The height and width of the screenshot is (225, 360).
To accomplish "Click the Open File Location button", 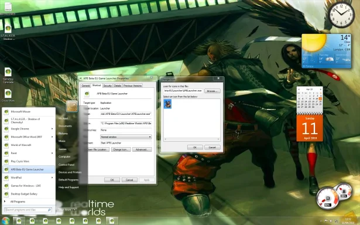I will pyautogui.click(x=98, y=149).
